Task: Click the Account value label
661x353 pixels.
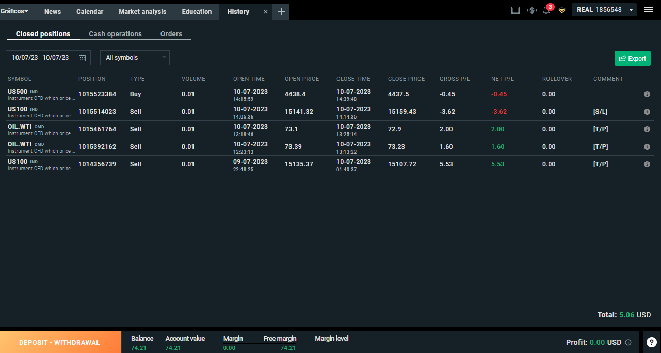Action: (x=185, y=339)
